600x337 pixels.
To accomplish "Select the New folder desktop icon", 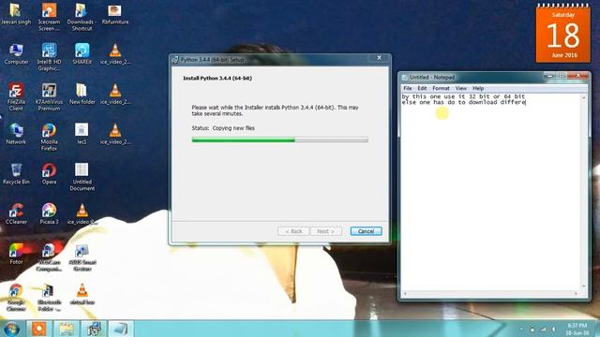I will click(82, 94).
